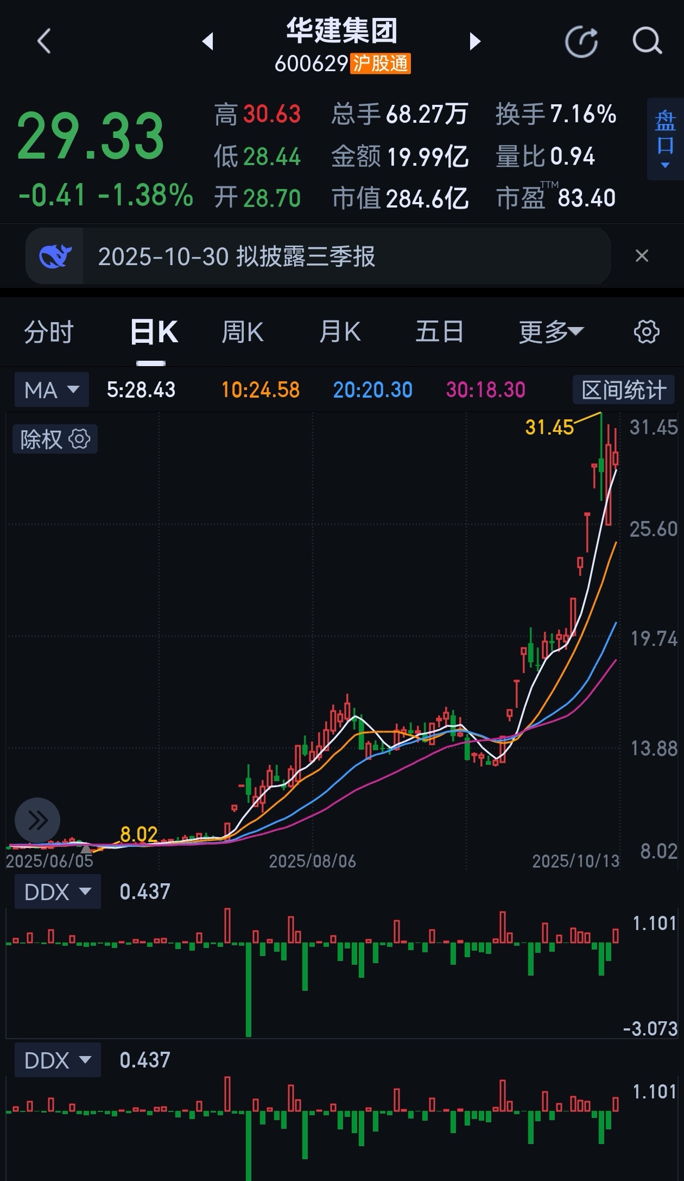Dismiss the 三季报 notice with the X

642,256
